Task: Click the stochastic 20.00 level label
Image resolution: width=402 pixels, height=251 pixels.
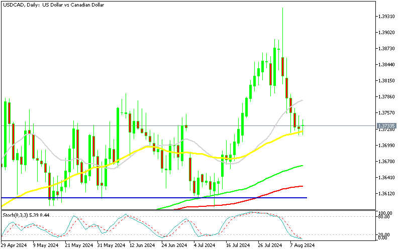Action: (385, 234)
